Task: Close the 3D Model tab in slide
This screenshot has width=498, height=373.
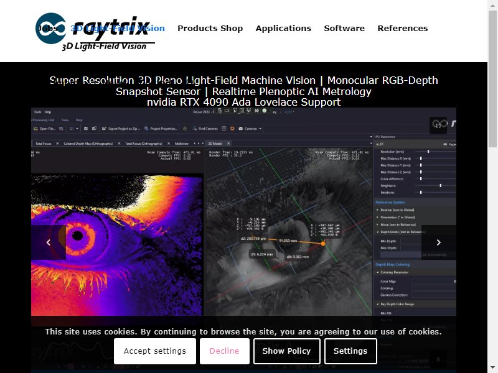Action: [x=228, y=144]
